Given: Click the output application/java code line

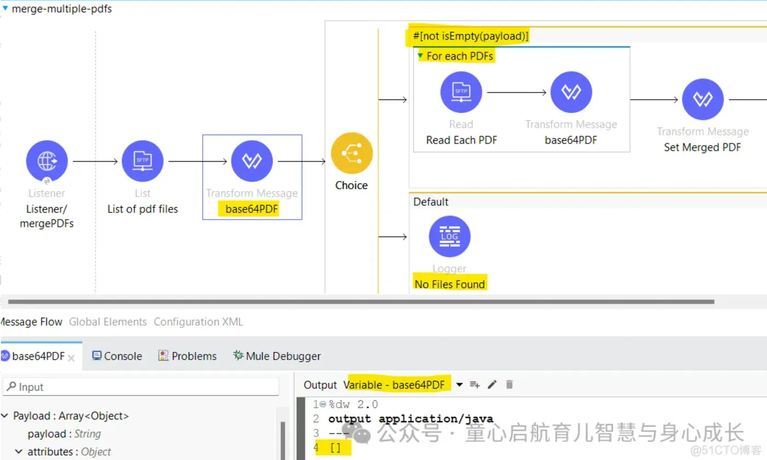Looking at the screenshot, I should (x=410, y=419).
